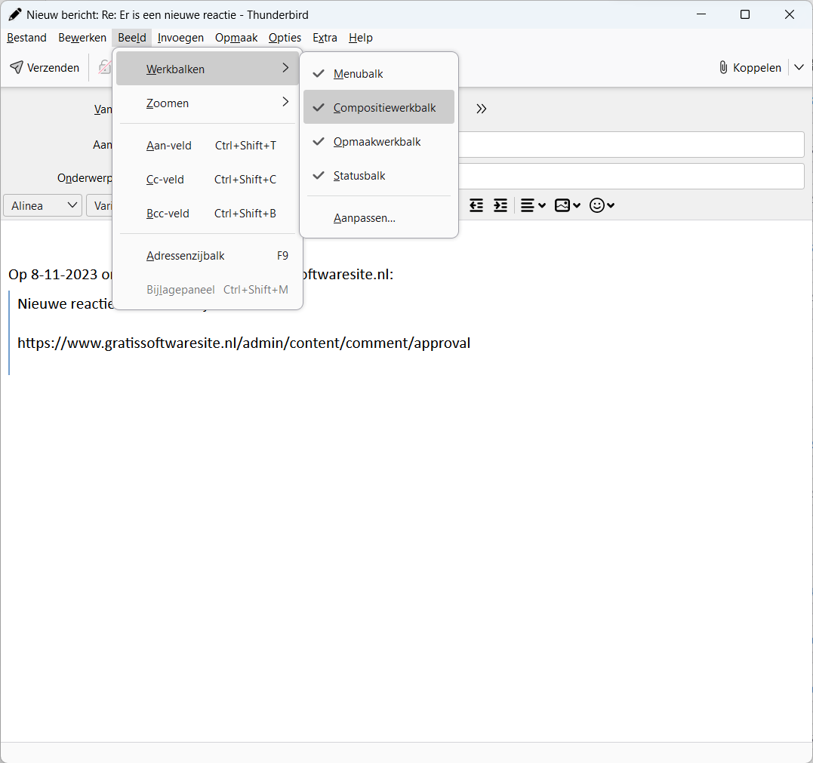
Task: Open the Alinea paragraph style dropdown
Action: click(x=43, y=205)
